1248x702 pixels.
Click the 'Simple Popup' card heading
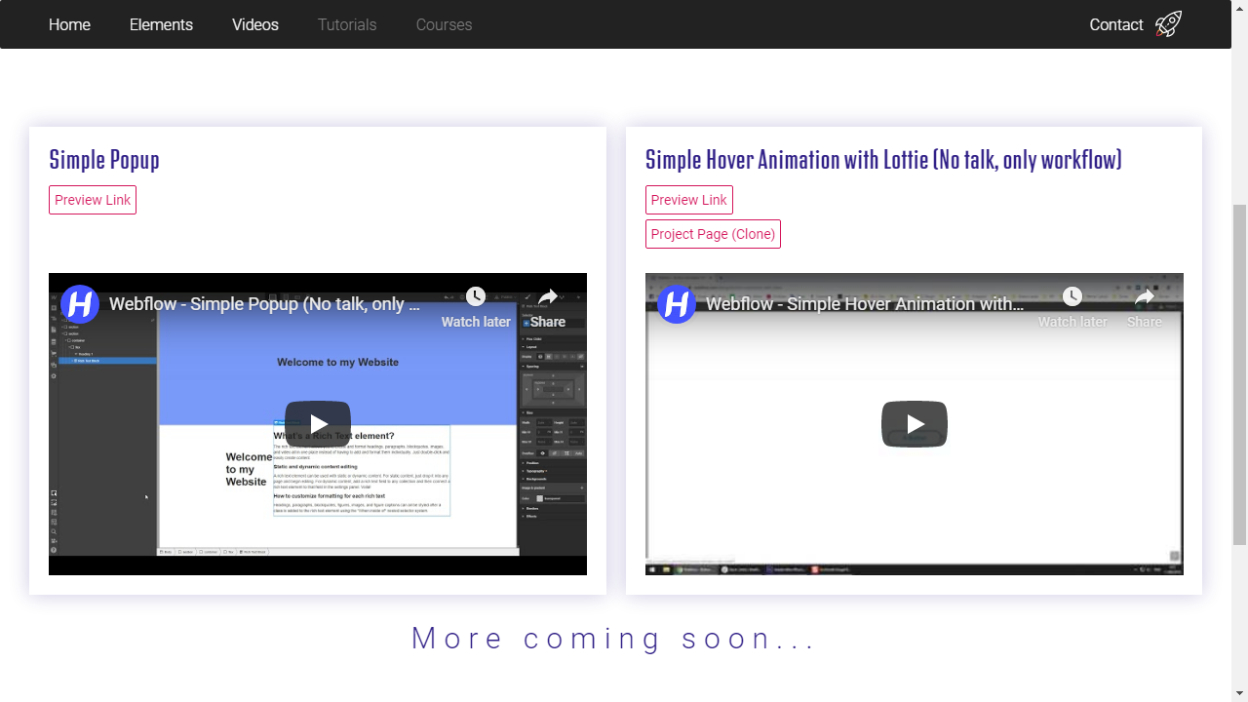[104, 160]
